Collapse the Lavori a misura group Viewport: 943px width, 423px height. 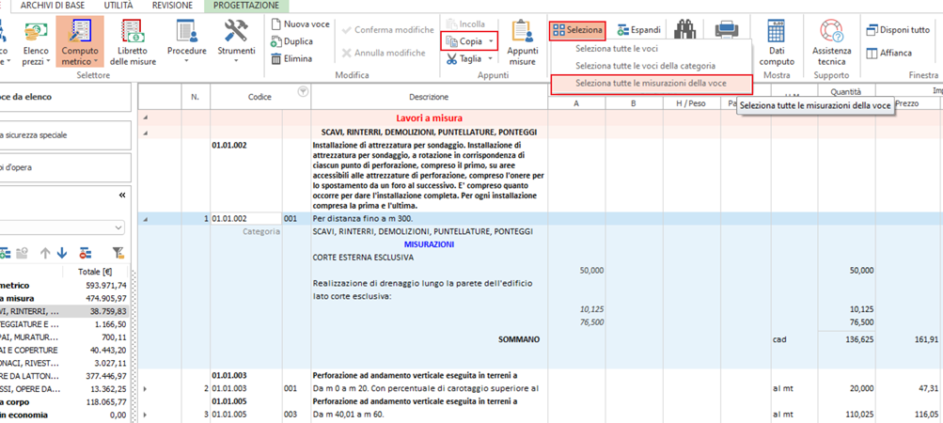pos(145,118)
